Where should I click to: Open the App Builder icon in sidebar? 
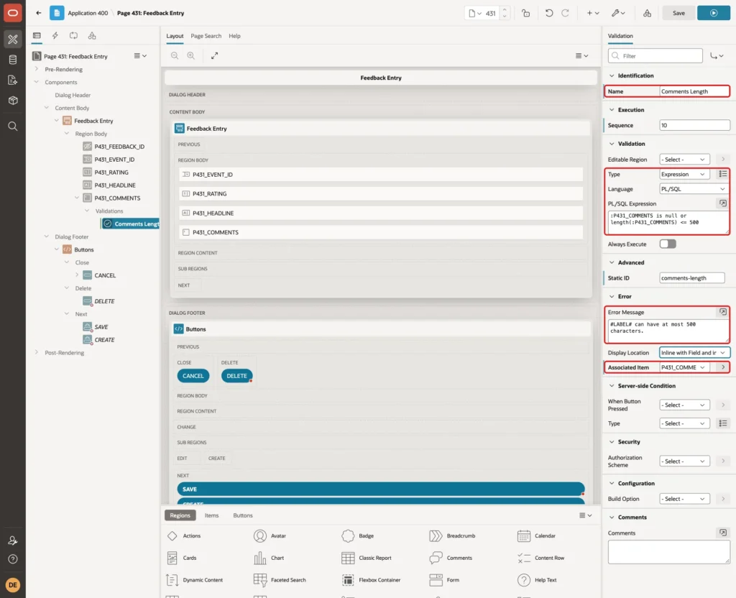[13, 40]
